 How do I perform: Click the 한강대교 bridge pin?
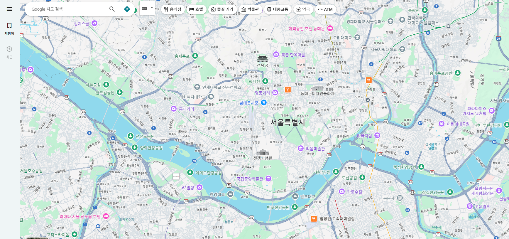click(x=230, y=194)
